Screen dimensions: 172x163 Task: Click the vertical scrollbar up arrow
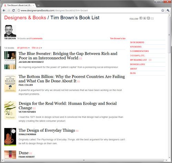(x=169, y=15)
